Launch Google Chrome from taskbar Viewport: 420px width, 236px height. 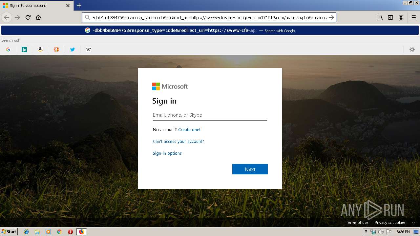59,232
